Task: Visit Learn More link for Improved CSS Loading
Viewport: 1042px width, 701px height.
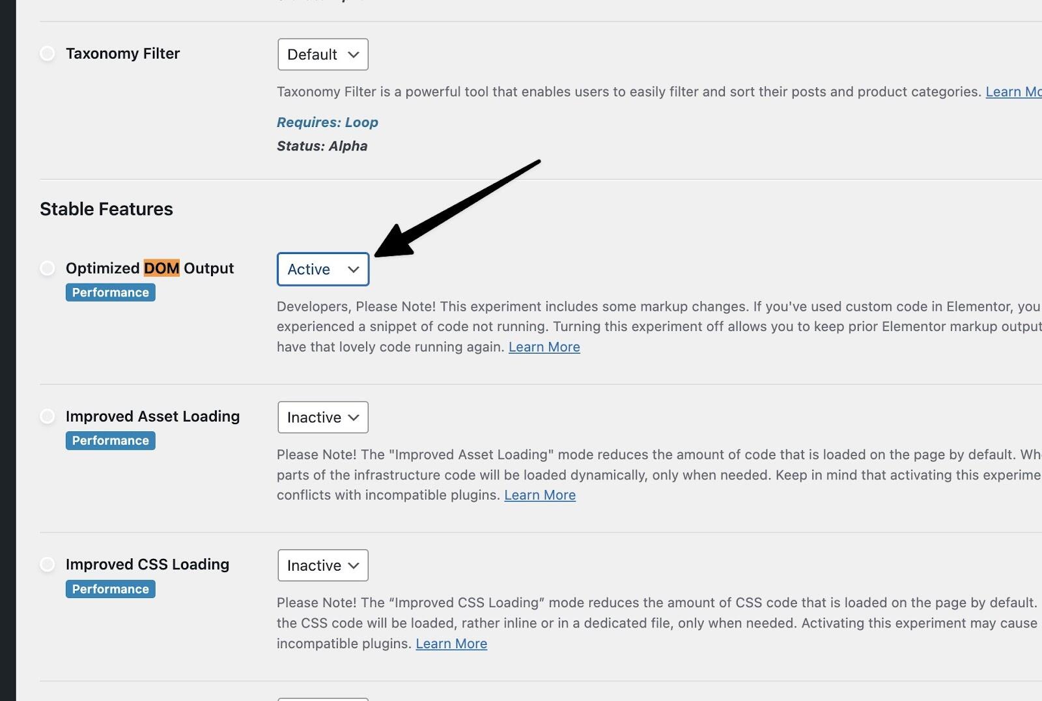Action: 451,644
